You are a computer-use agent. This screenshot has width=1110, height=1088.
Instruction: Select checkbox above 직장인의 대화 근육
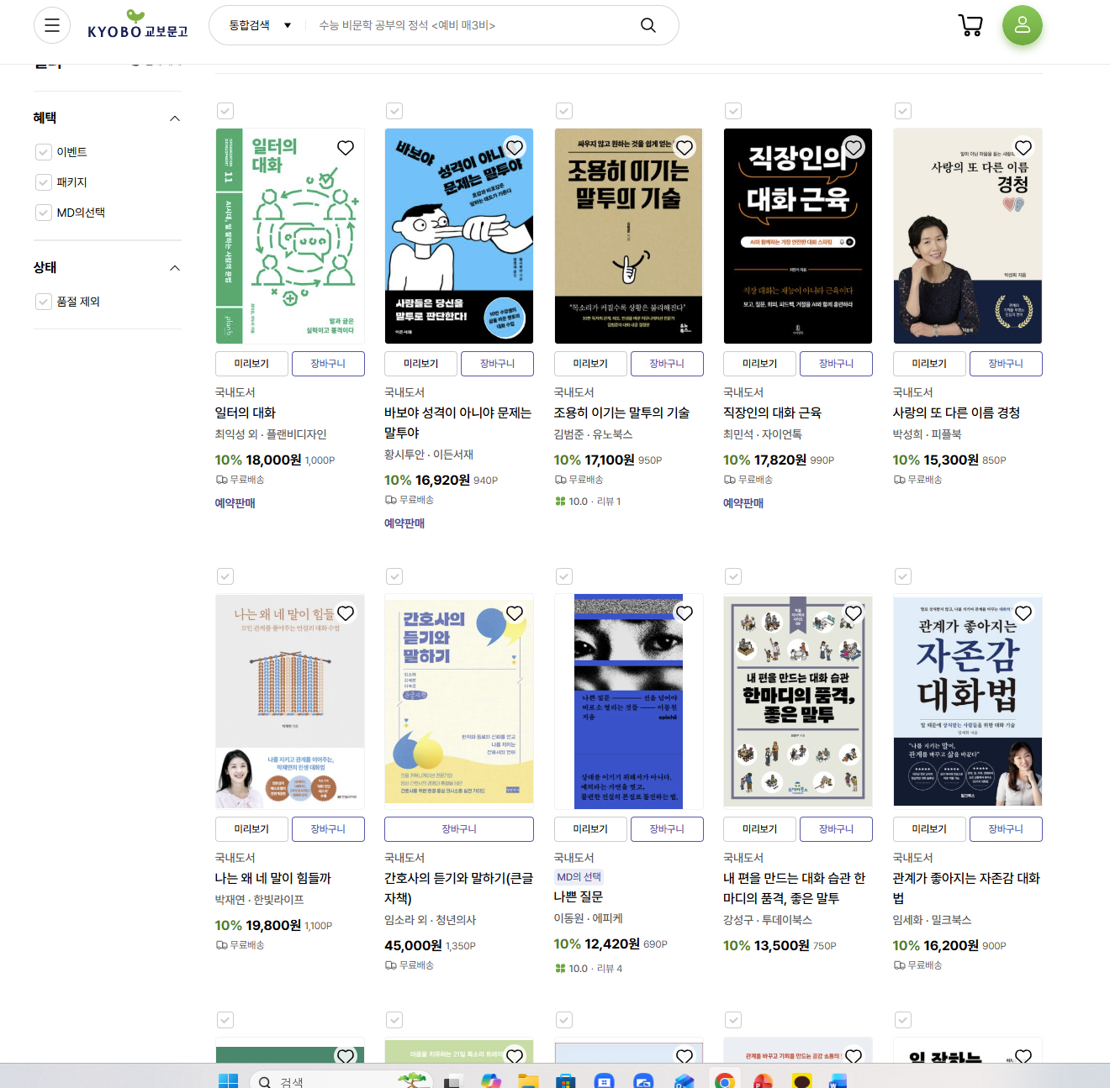click(733, 111)
